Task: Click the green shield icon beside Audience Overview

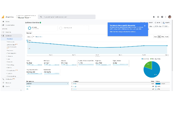Action: (40, 22)
